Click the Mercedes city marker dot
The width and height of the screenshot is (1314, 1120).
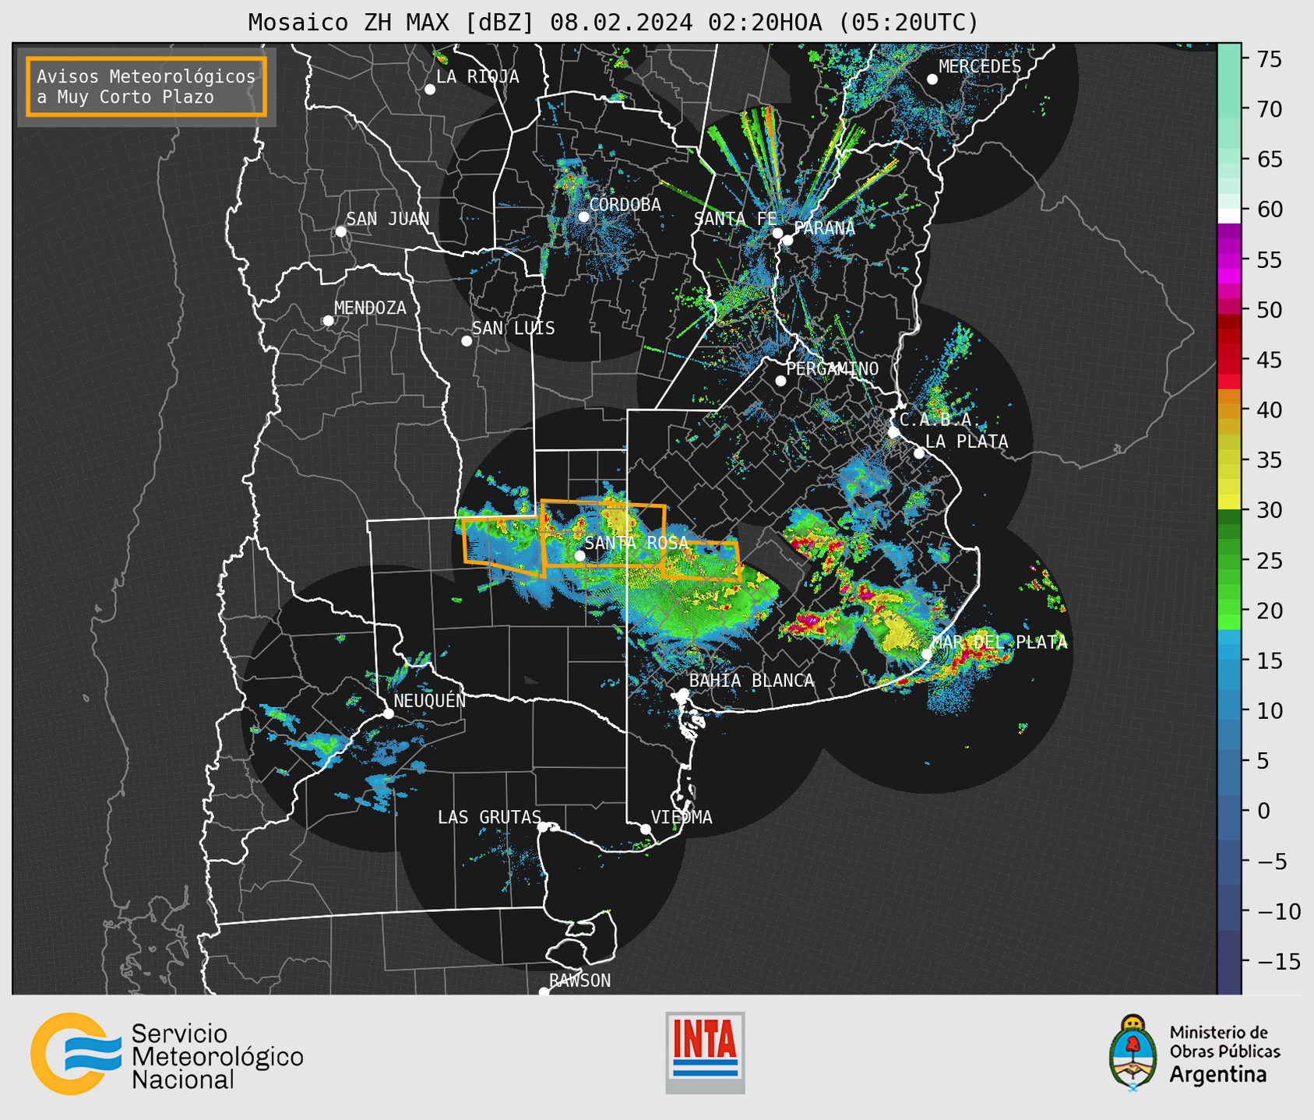click(932, 79)
